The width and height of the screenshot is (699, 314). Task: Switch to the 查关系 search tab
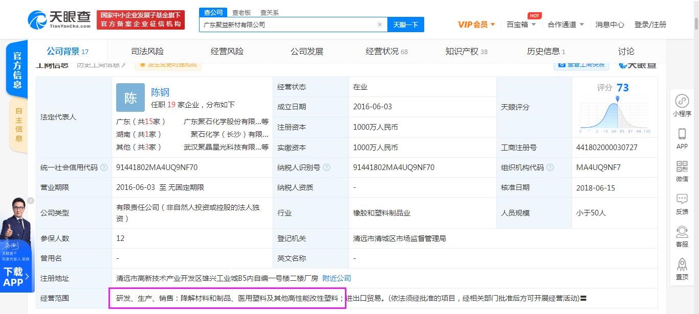269,12
